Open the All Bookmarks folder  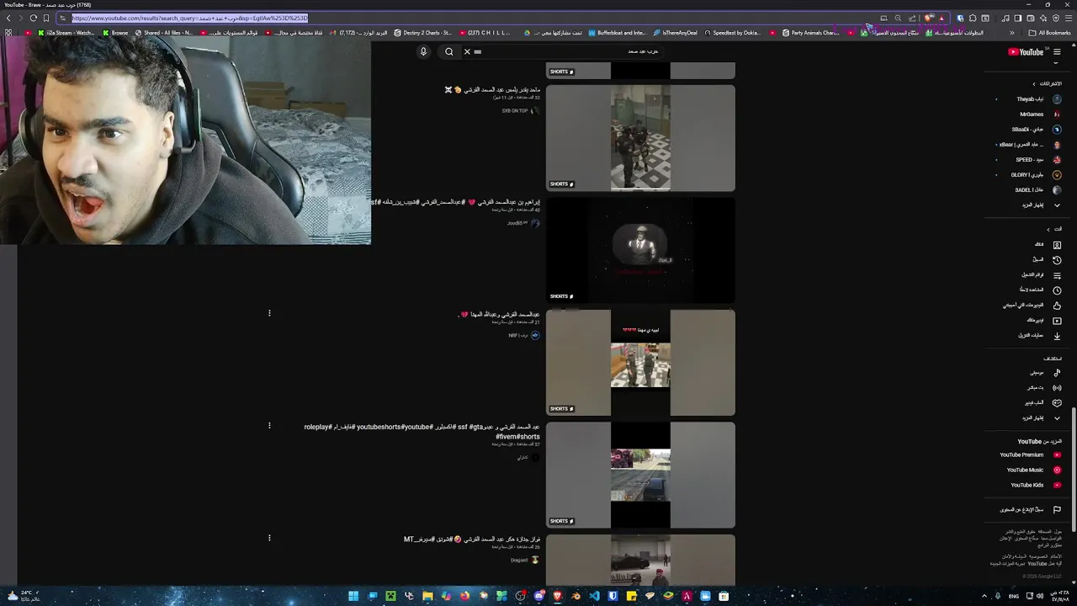[x=1049, y=33]
